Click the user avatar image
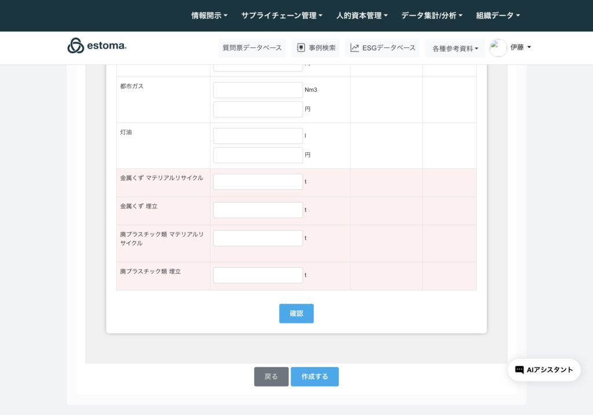The image size is (593, 415). pyautogui.click(x=498, y=48)
